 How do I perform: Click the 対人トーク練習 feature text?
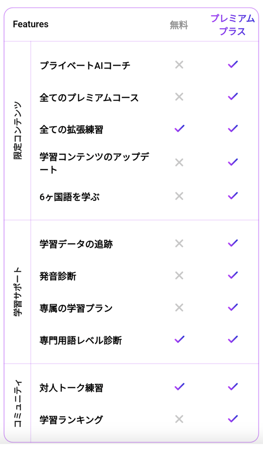click(71, 388)
